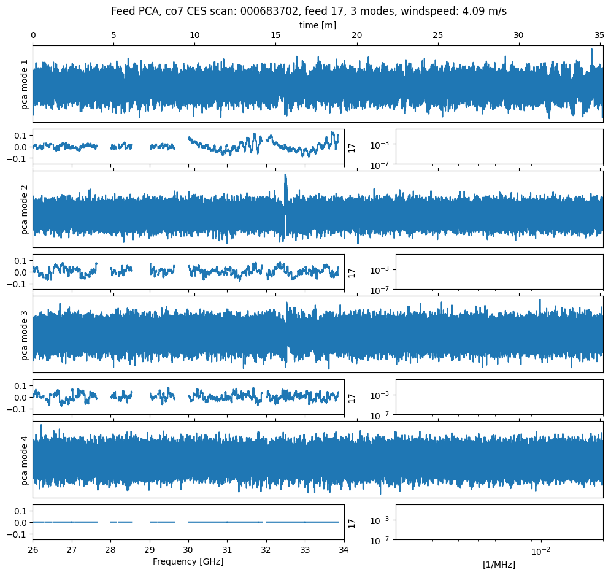Select the 30 tick on the frequency axis
Viewport: 611px width, 575px height.
tap(188, 549)
